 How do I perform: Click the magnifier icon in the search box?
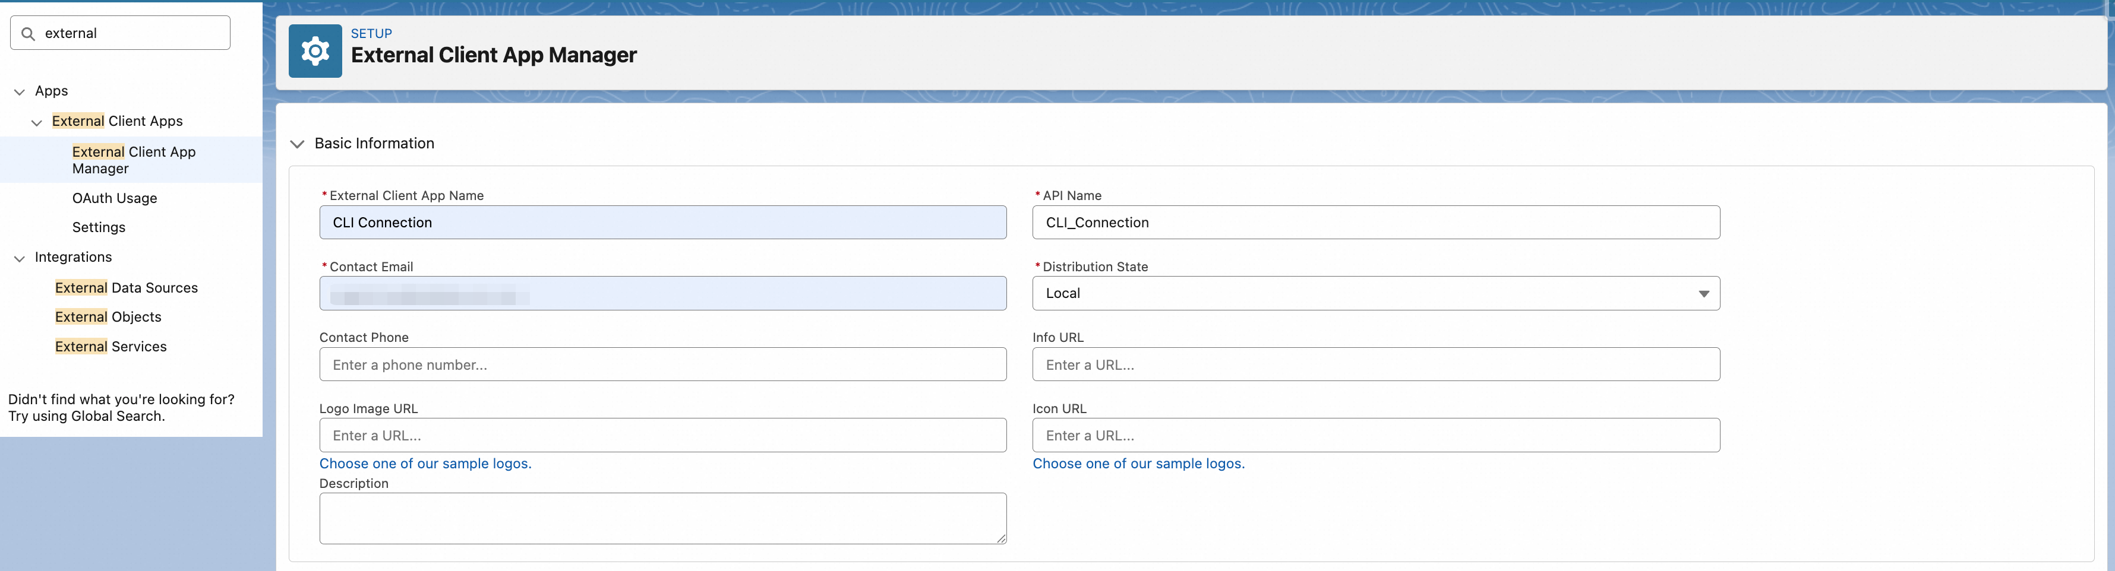[x=27, y=33]
